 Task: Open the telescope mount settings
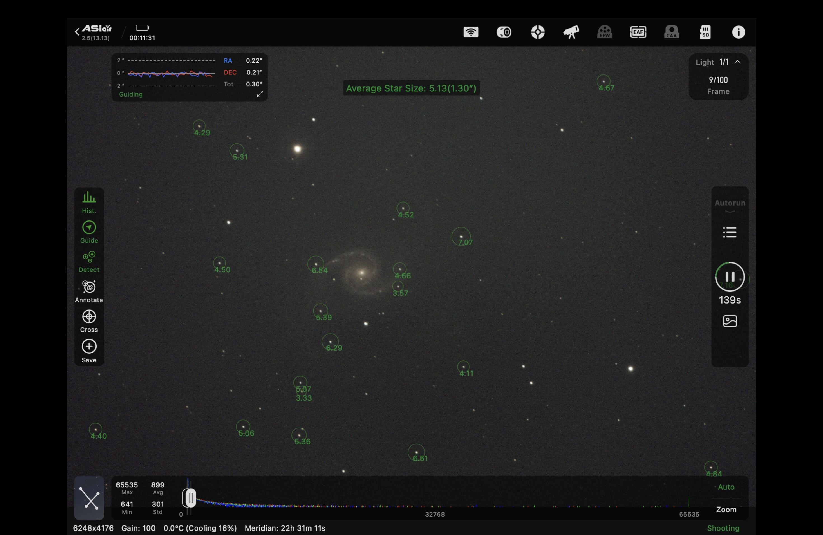point(571,32)
